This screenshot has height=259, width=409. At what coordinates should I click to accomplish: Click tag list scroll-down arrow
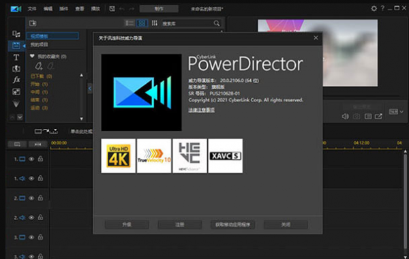tap(81, 119)
